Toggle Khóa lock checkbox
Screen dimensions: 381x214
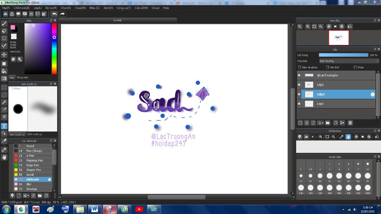coord(355,67)
